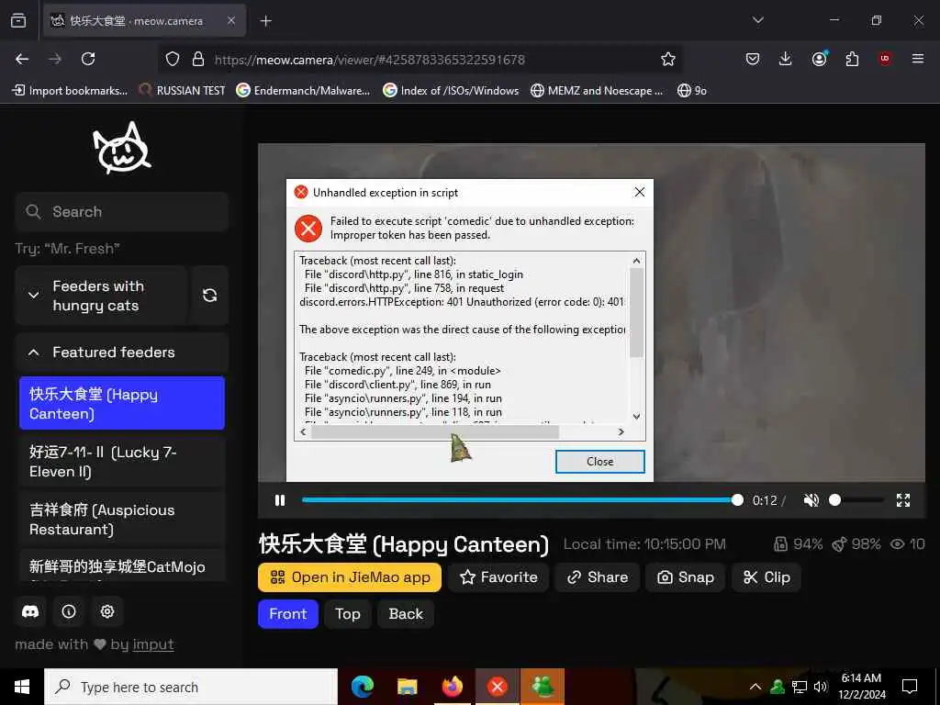Expand Feeders with hungry cats section

(x=101, y=295)
